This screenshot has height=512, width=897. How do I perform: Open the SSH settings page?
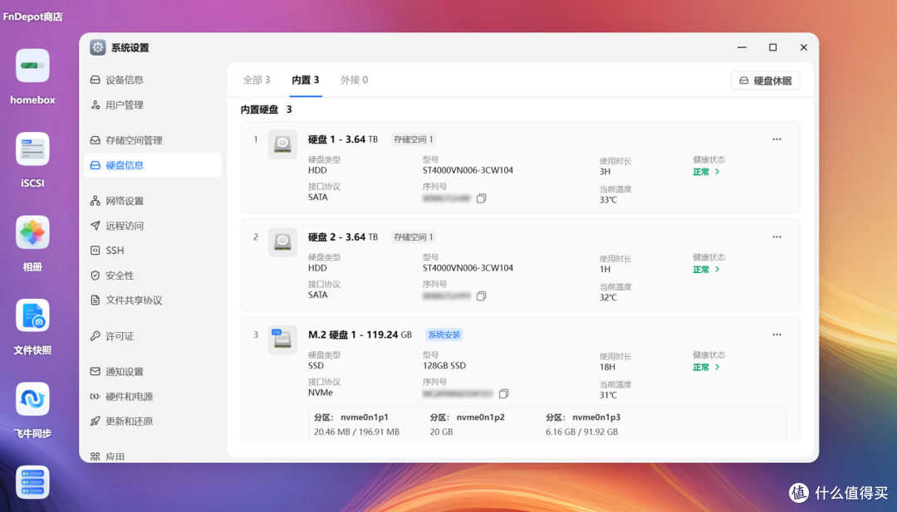click(153, 251)
